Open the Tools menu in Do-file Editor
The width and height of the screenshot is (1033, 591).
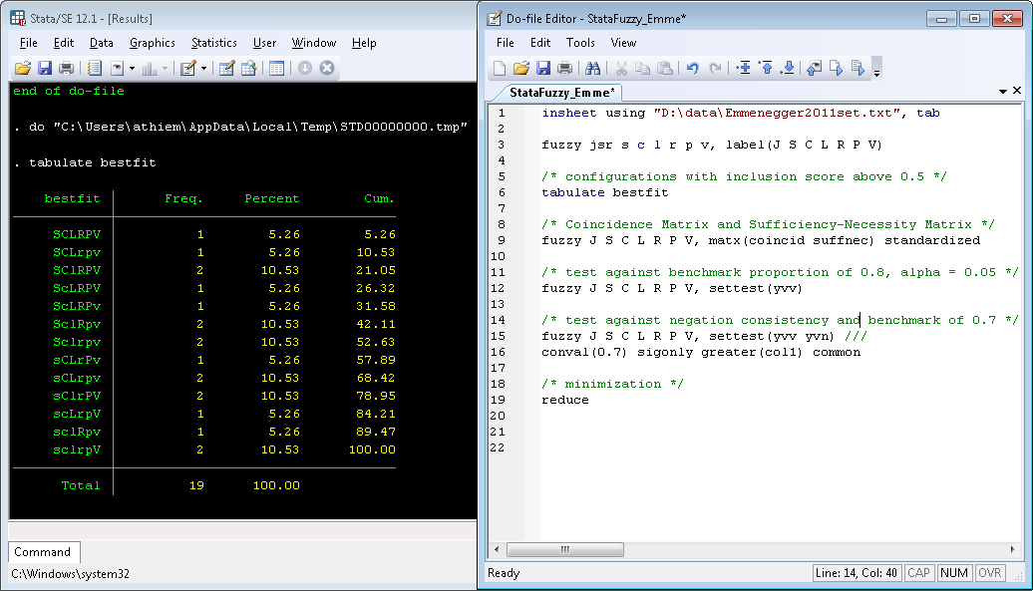tap(580, 43)
